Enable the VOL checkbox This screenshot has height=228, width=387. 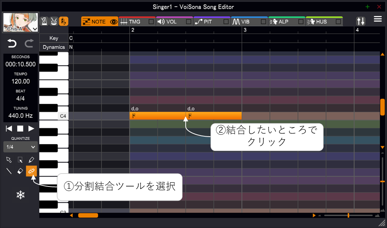pos(189,22)
